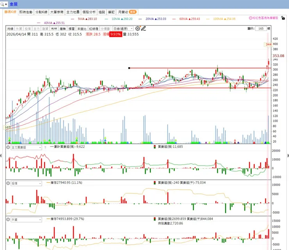289x250 pixels.
Task: Switch to the 筆記 tab
Action: tap(111, 12)
